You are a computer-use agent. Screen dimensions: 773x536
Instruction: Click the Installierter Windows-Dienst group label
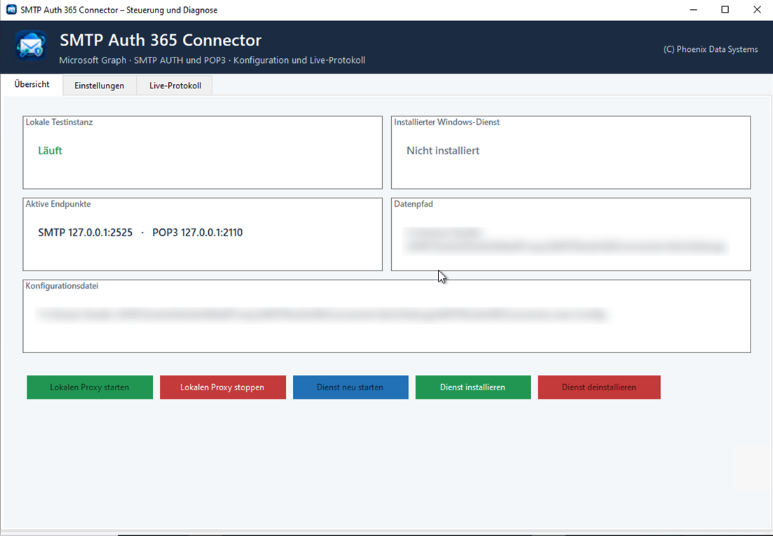[446, 122]
